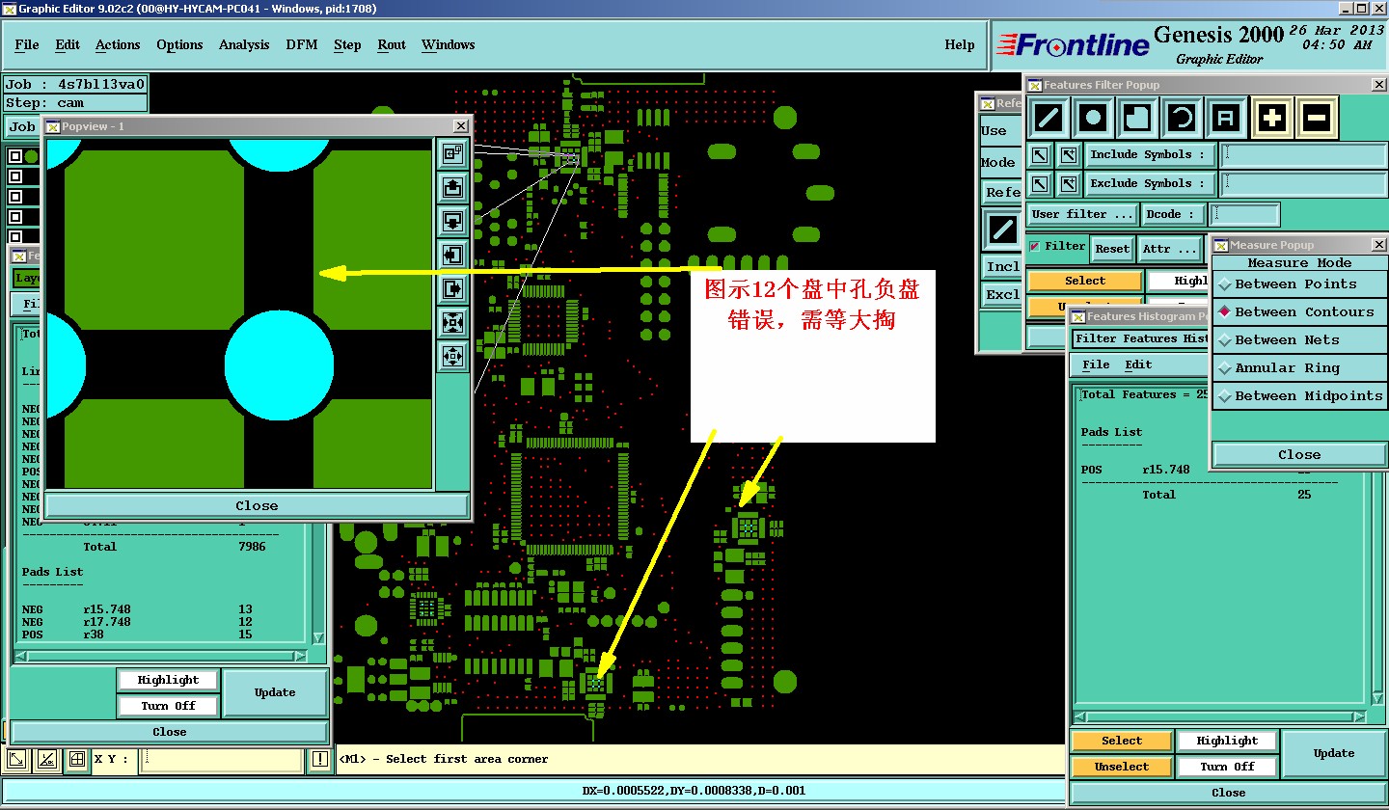Open File menu in Features Histogram popup

(1096, 365)
